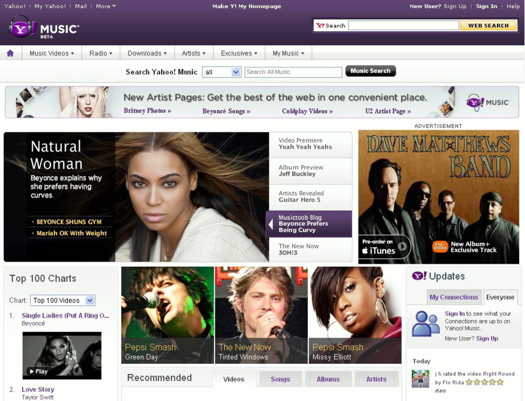The image size is (525, 401).
Task: Click the Pre-order badge in the advertisement
Action: point(440,247)
